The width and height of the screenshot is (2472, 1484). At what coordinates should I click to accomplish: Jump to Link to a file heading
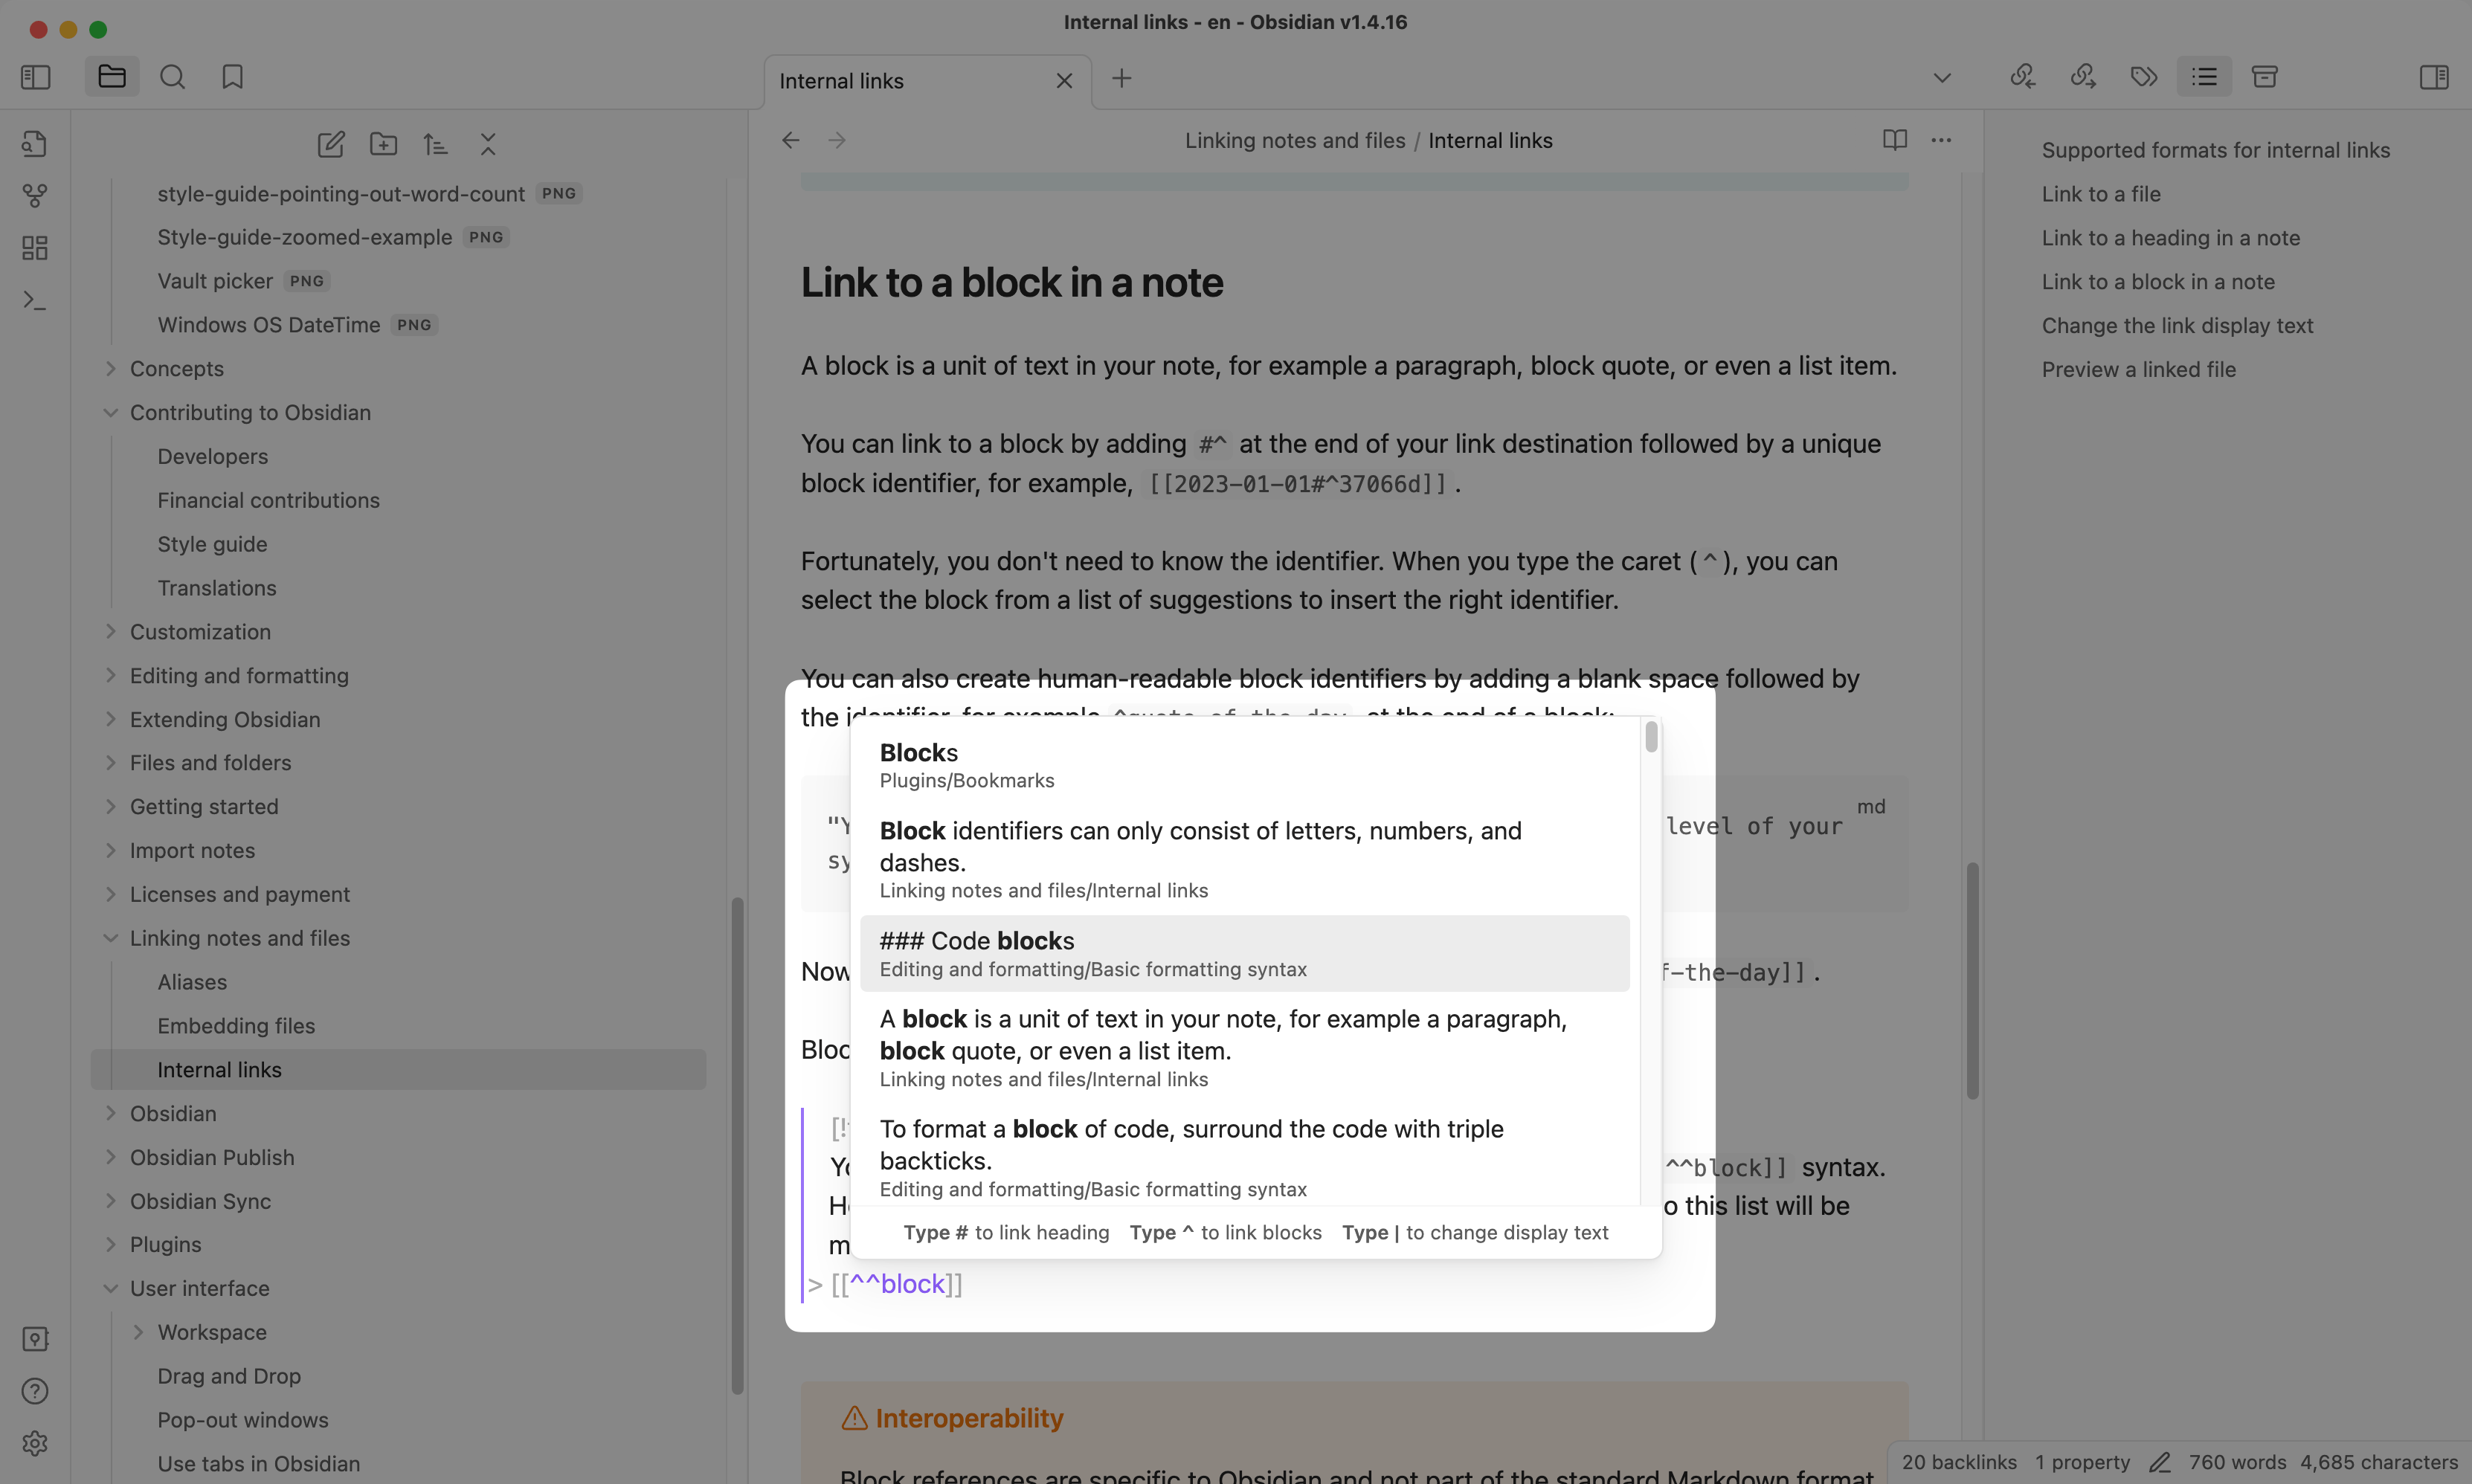2101,194
